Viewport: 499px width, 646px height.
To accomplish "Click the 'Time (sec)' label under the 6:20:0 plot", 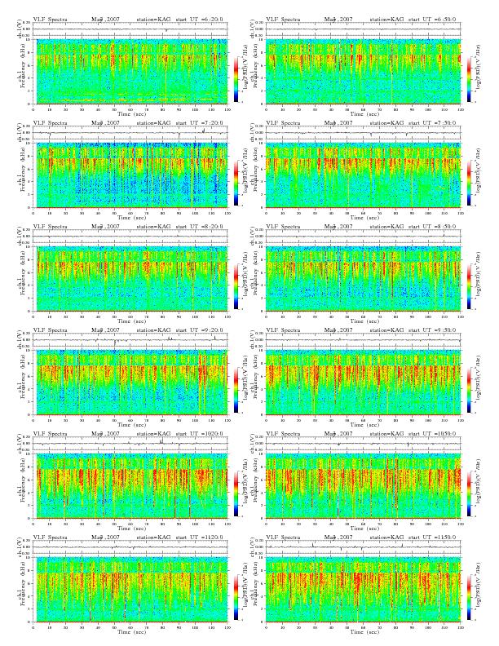I will [x=131, y=113].
